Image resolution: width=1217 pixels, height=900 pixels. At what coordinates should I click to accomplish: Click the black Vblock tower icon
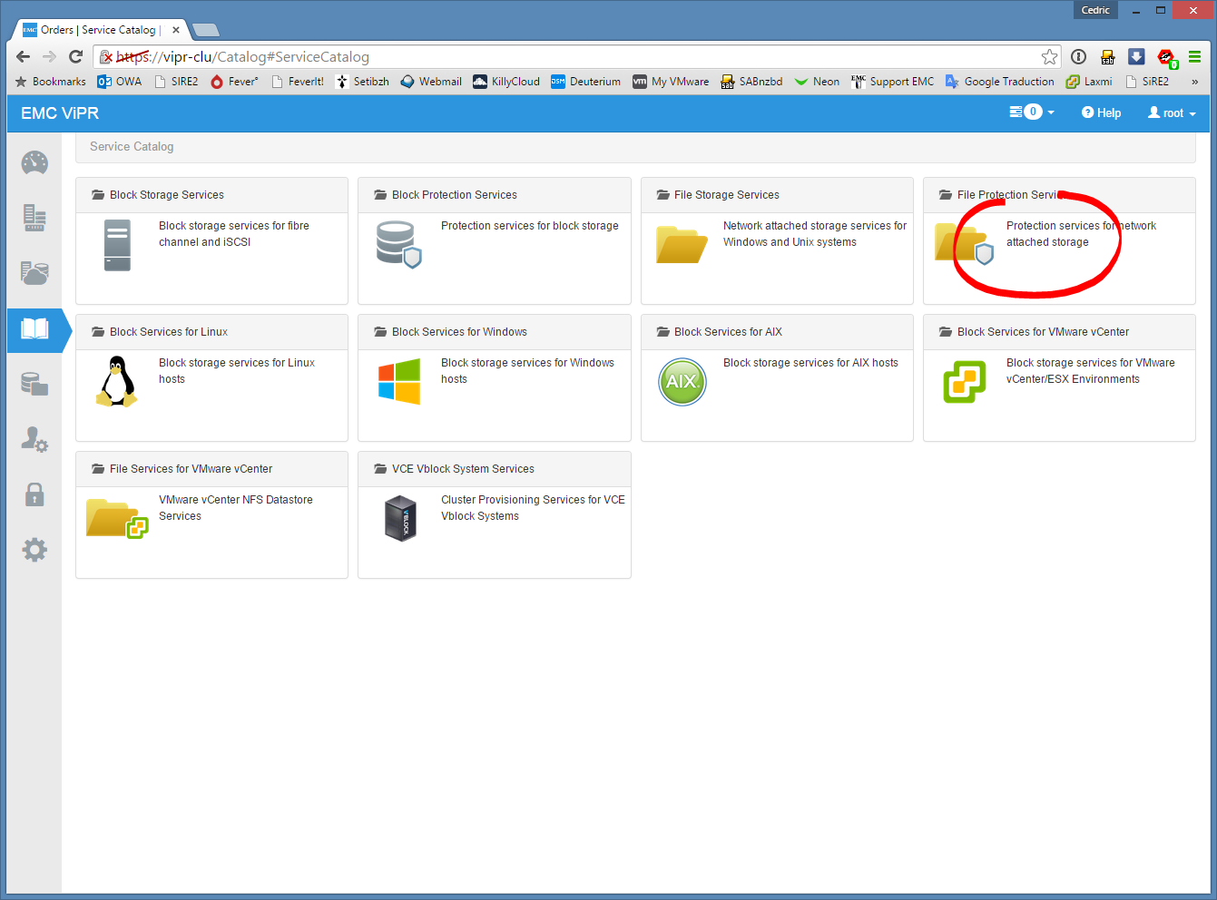pos(399,518)
